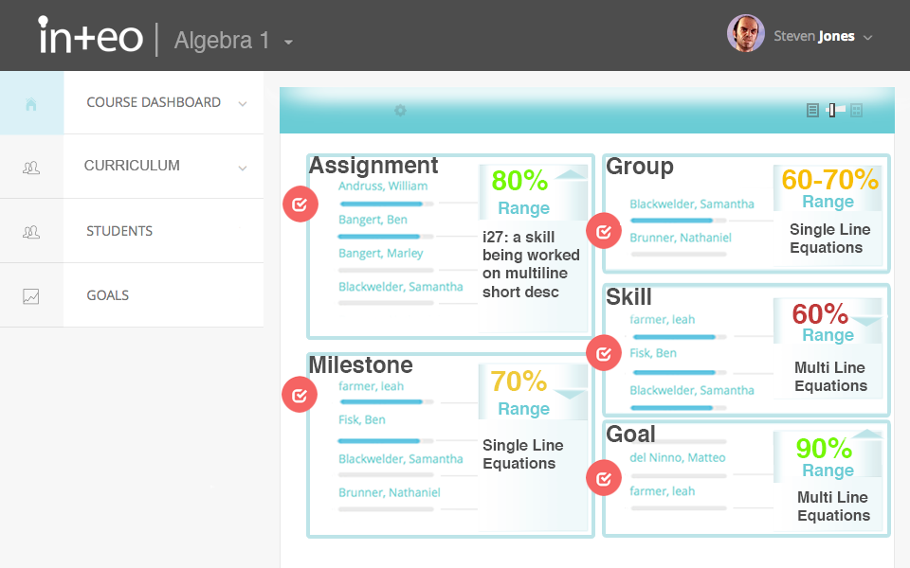Expand the Course Dashboard menu chevron

(x=243, y=104)
